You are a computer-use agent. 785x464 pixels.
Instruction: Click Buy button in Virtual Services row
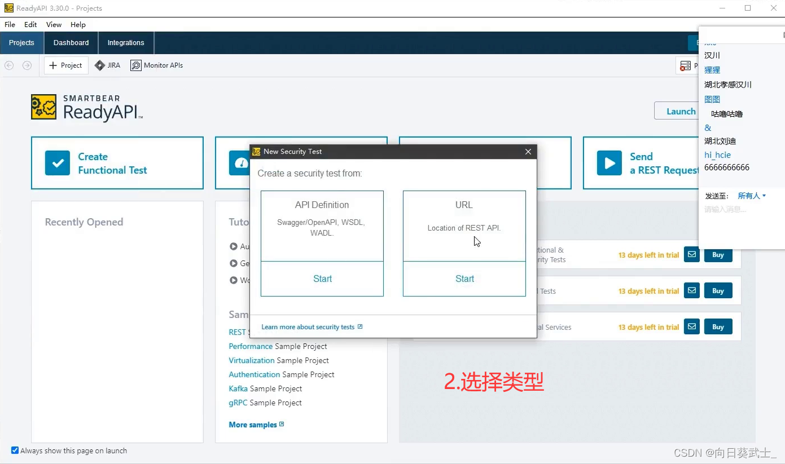tap(718, 327)
